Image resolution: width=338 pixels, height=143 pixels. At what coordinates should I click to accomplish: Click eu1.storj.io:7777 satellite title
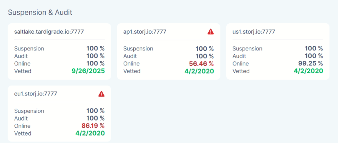[36, 94]
